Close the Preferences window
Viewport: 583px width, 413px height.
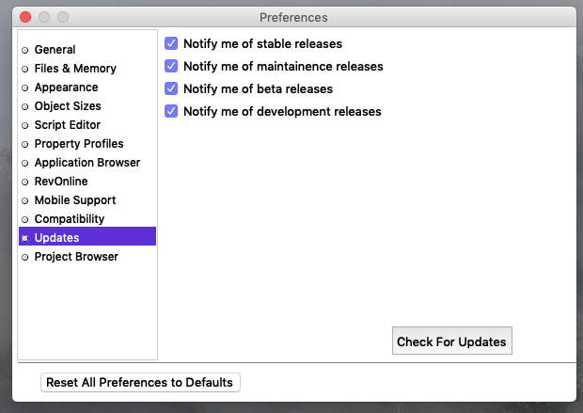coord(25,17)
